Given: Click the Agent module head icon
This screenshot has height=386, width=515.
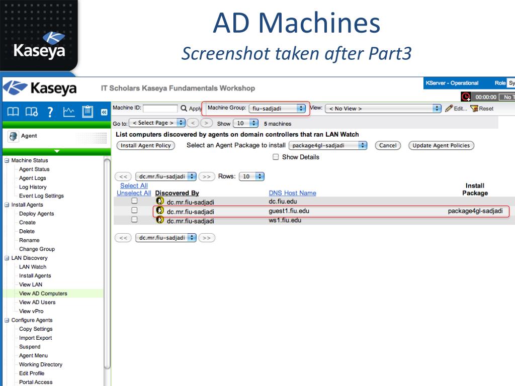Looking at the screenshot, I should click(13, 136).
